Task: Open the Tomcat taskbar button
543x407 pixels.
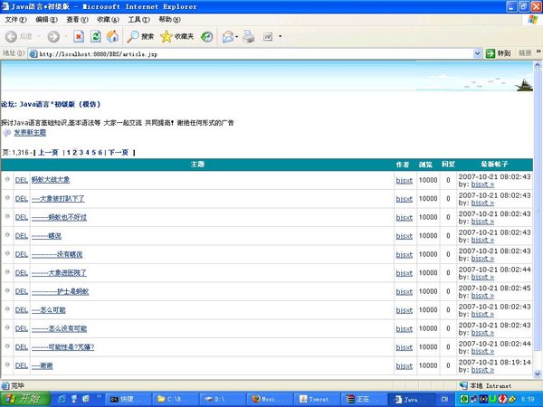Action: tap(317, 398)
